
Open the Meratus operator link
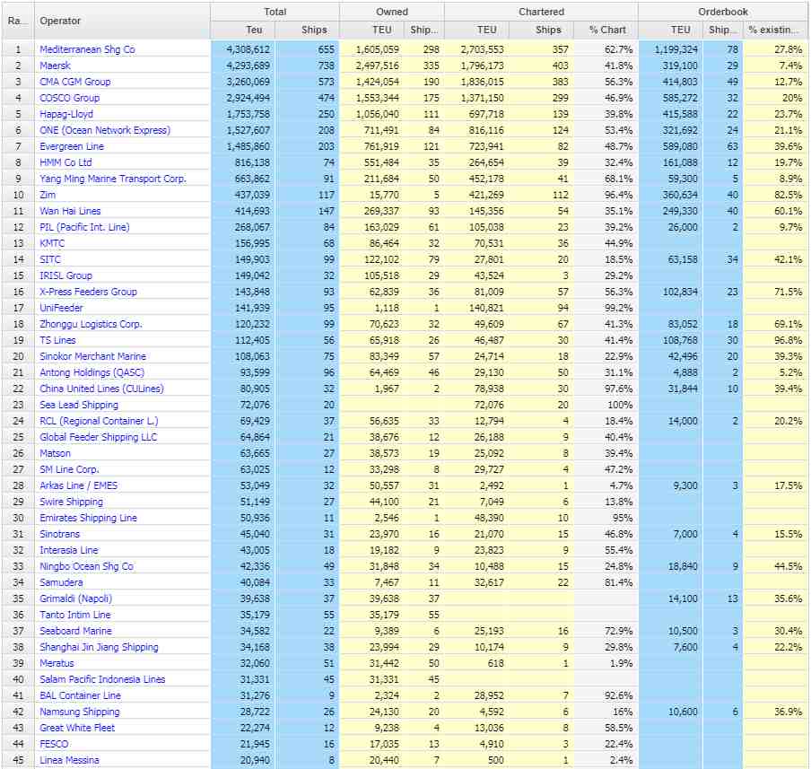tap(57, 662)
